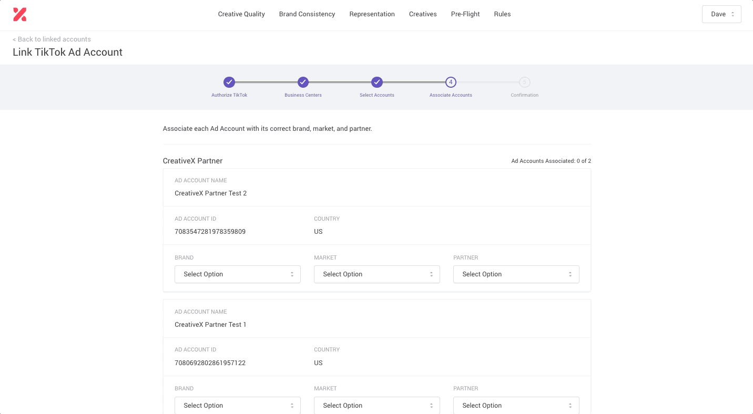Open the Creative Quality menu

[x=241, y=14]
